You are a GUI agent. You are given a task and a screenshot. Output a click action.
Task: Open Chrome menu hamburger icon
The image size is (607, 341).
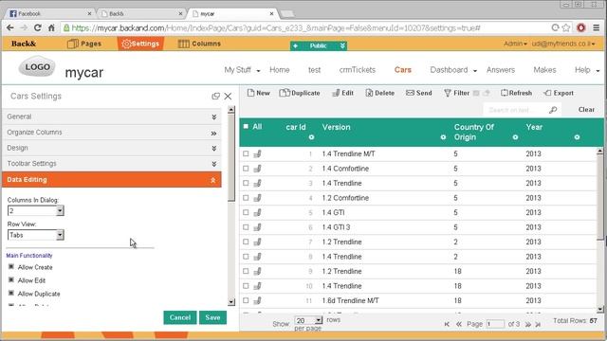point(597,27)
